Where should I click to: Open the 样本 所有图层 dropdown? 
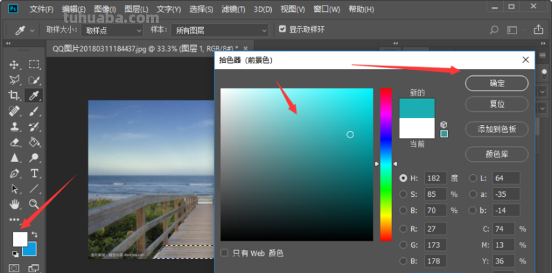coord(220,30)
